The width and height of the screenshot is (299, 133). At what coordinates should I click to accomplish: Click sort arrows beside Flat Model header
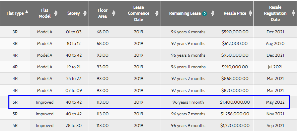pyautogui.click(x=56, y=13)
